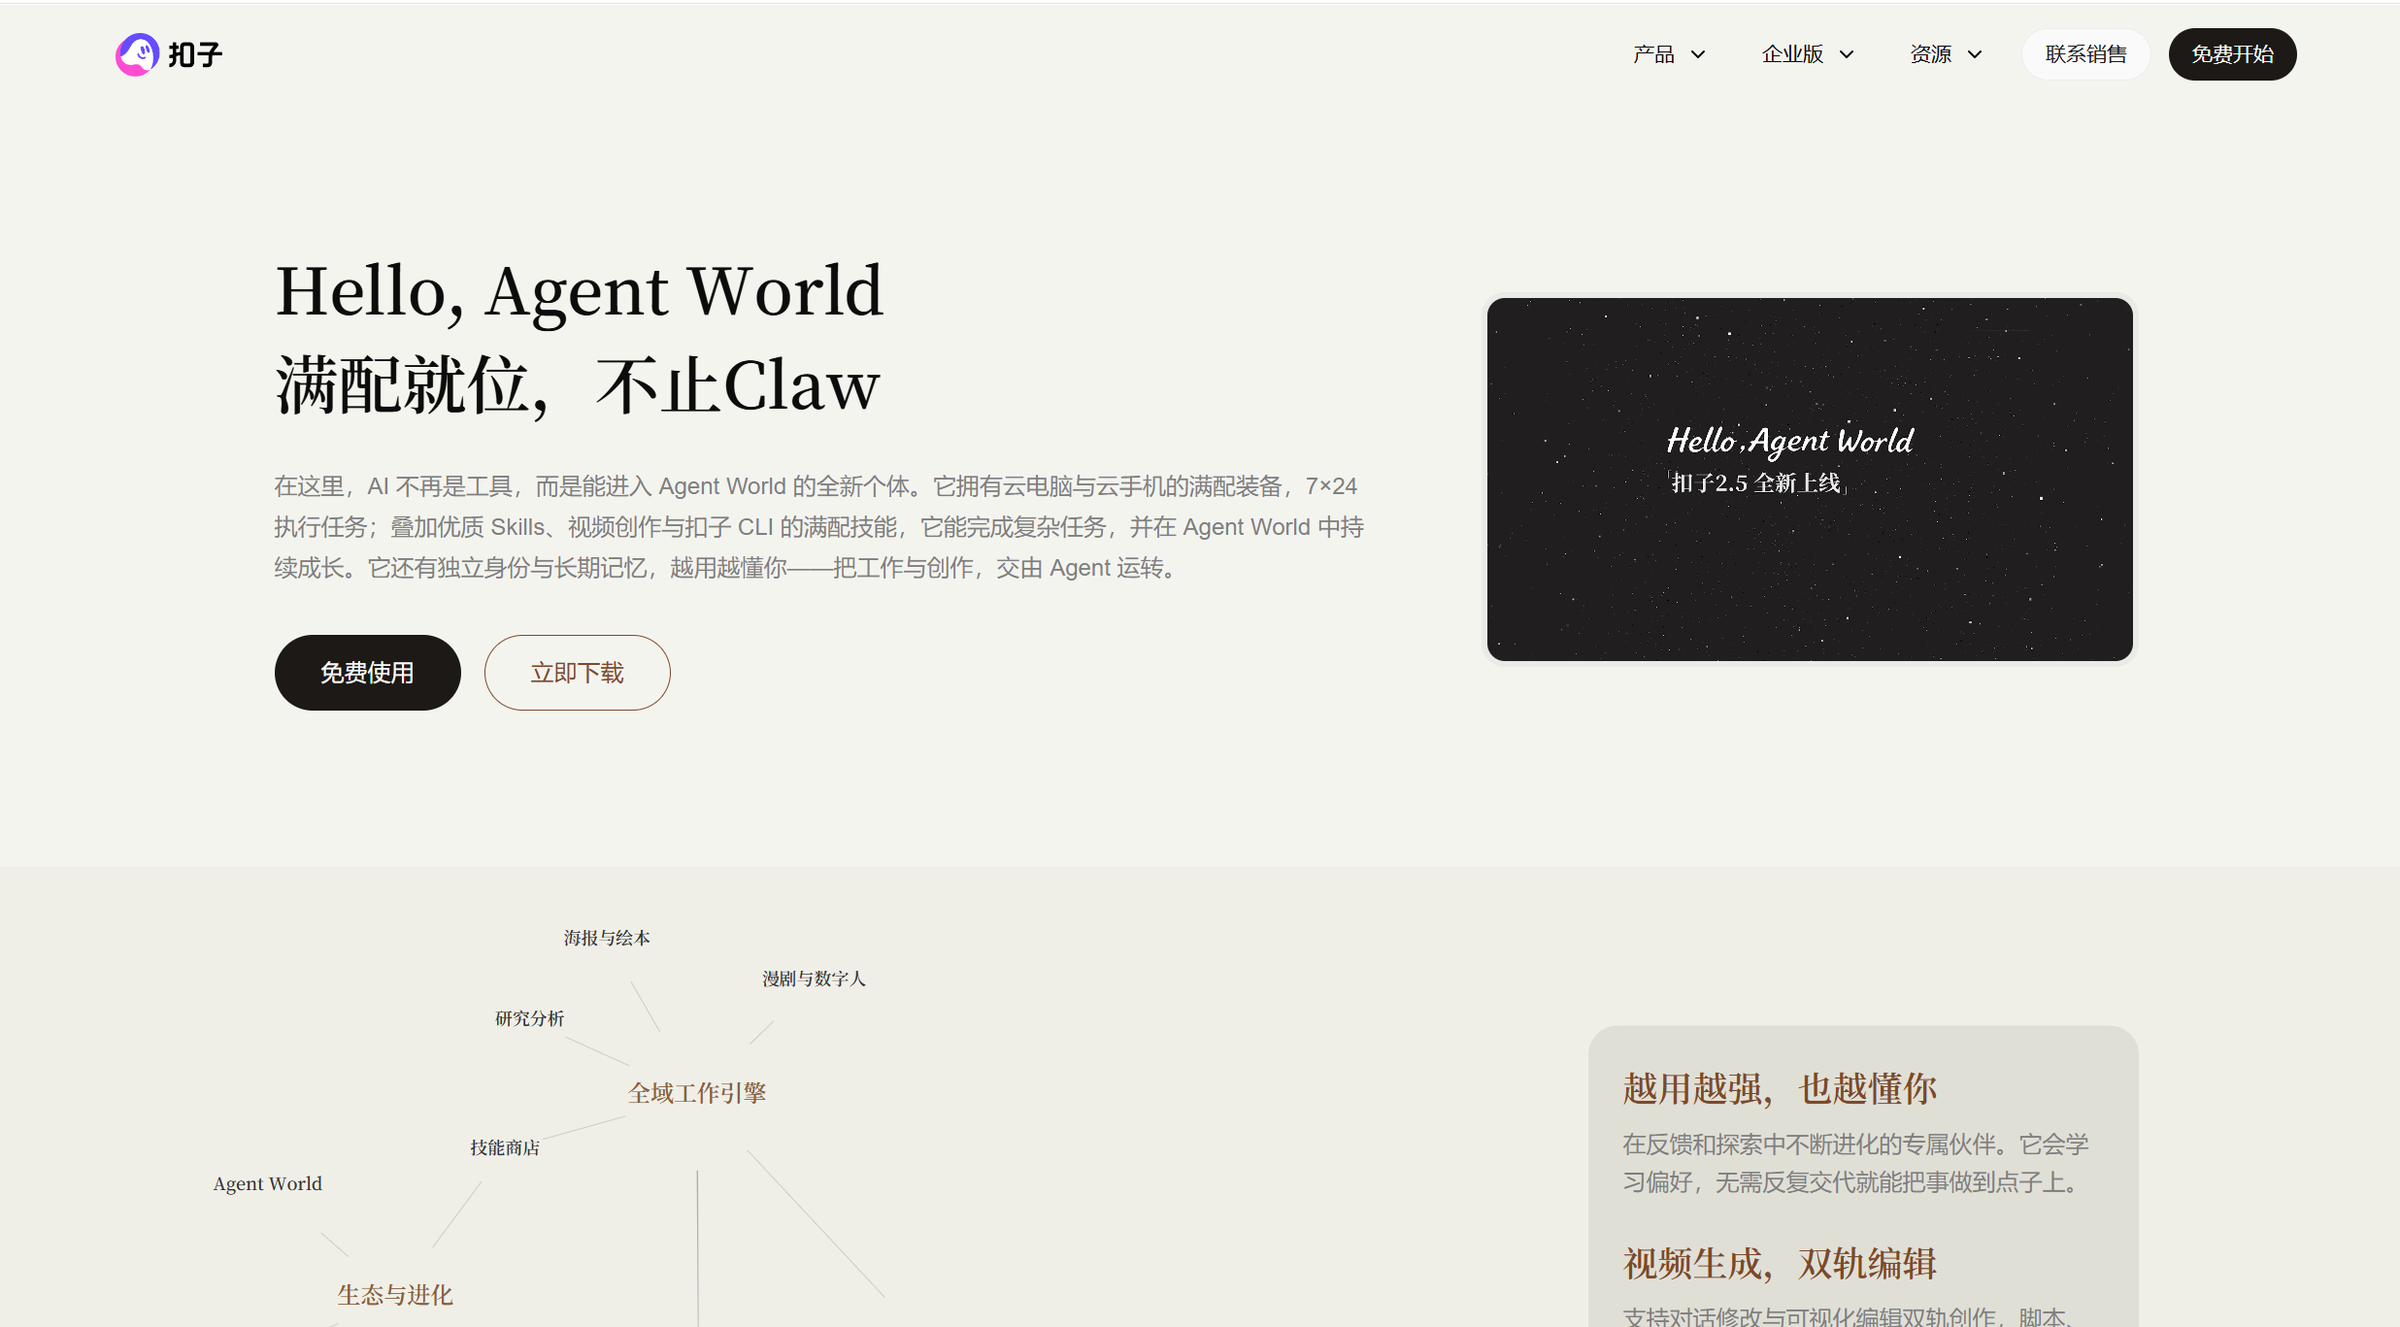The height and width of the screenshot is (1327, 2400).
Task: Click the 联系销售 button
Action: (x=2085, y=54)
